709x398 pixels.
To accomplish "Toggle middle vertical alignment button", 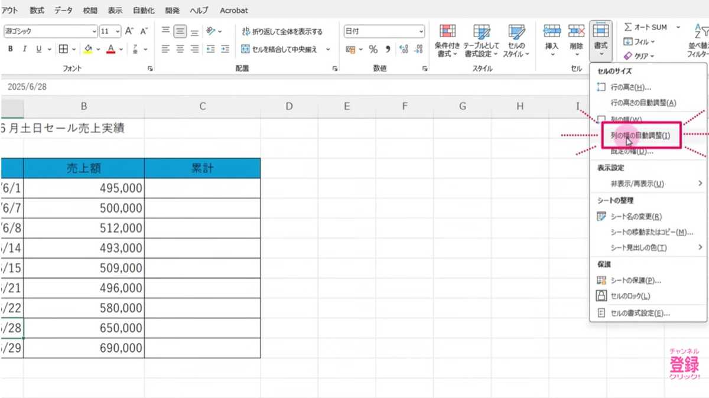I will [180, 31].
